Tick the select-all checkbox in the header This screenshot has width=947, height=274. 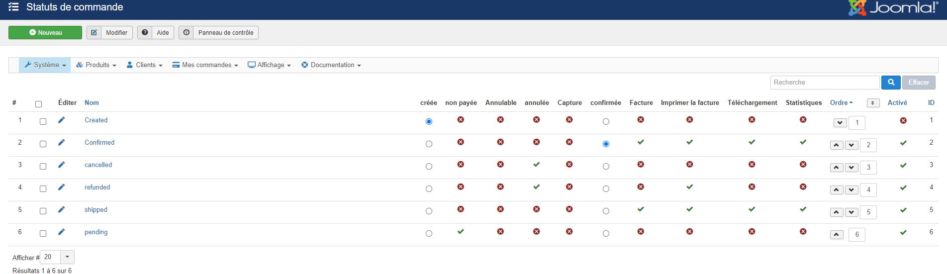[x=38, y=104]
